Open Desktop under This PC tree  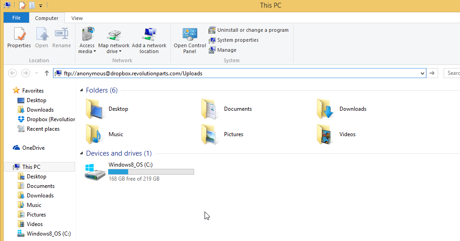[x=32, y=176]
